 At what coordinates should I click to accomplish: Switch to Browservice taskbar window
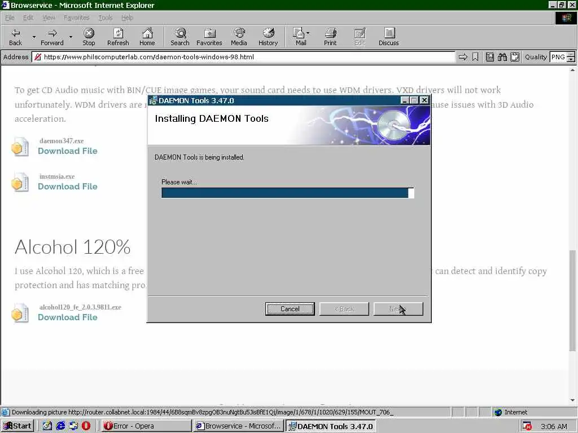click(239, 426)
